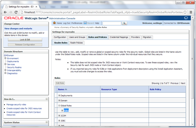Click the Role Policy column header

coord(155,89)
